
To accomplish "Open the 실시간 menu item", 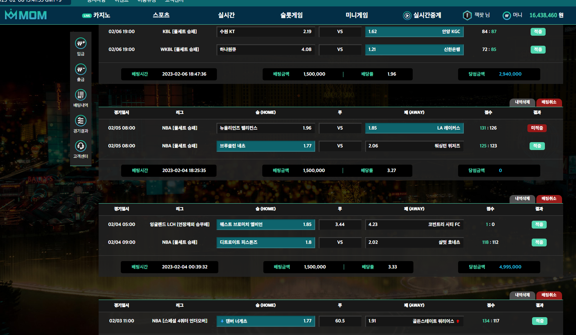I will [226, 15].
